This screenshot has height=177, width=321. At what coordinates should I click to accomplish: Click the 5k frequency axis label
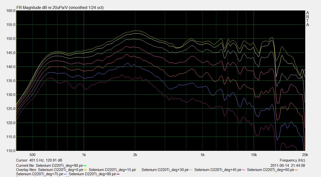202,155
